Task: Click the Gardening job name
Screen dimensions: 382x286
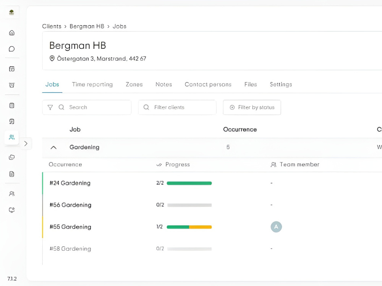Action: [x=84, y=147]
